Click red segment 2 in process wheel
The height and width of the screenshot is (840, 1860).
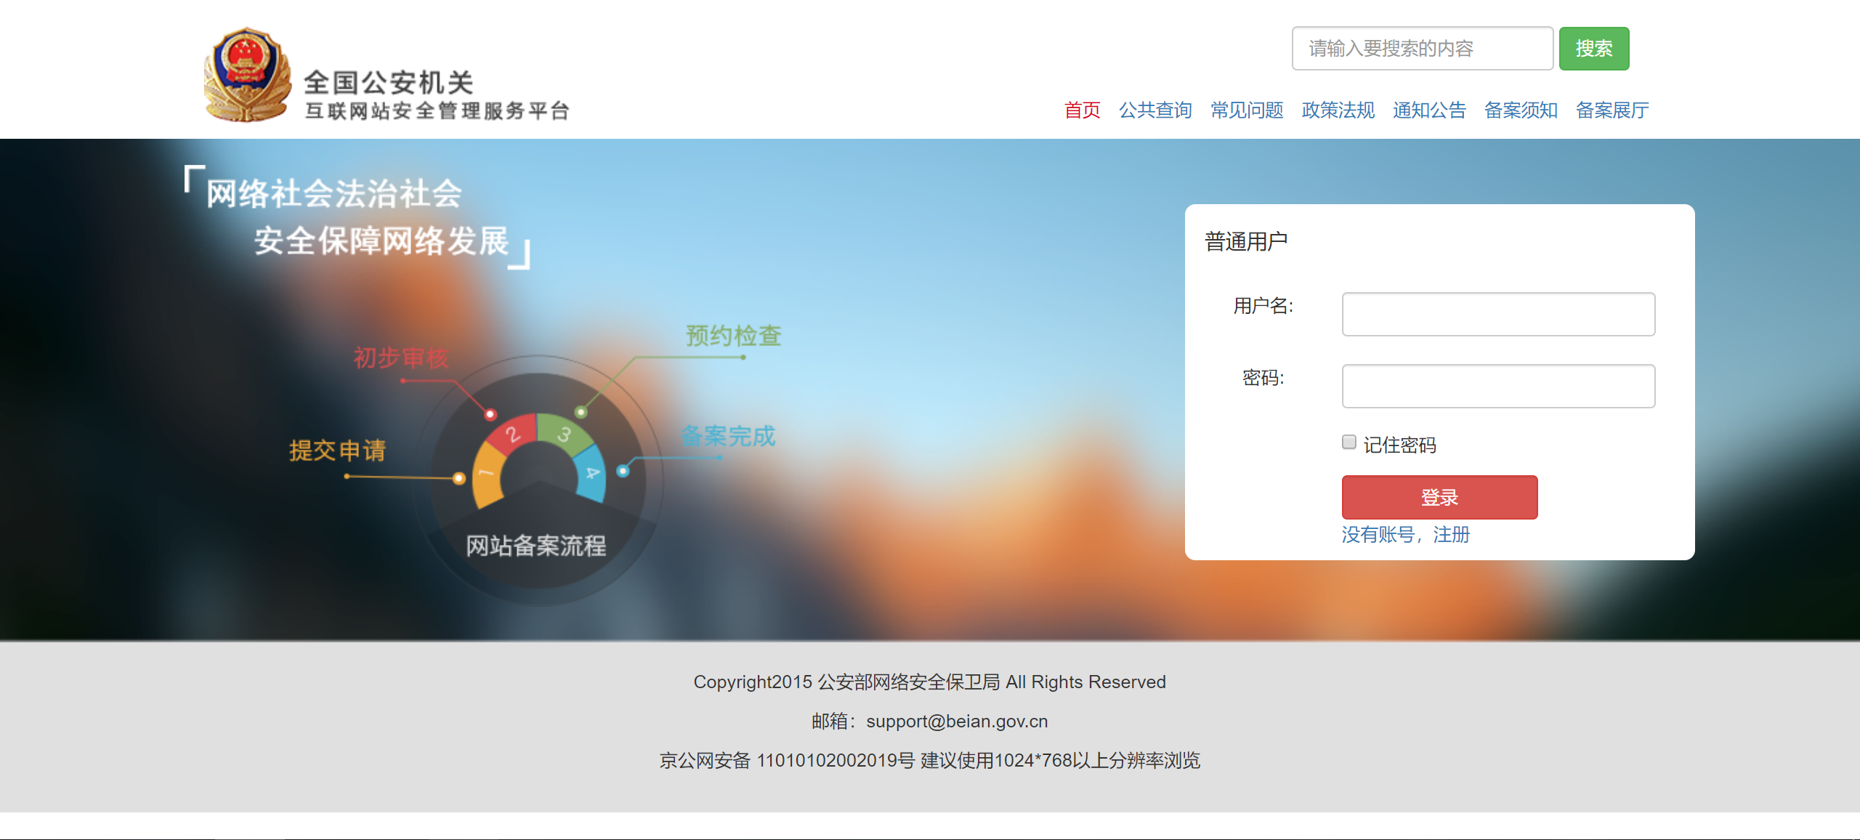pyautogui.click(x=511, y=435)
